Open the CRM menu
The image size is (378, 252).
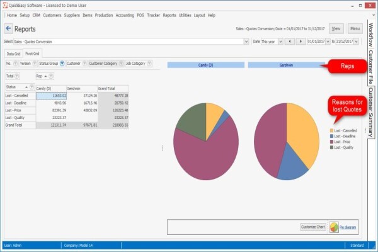pyautogui.click(x=37, y=15)
